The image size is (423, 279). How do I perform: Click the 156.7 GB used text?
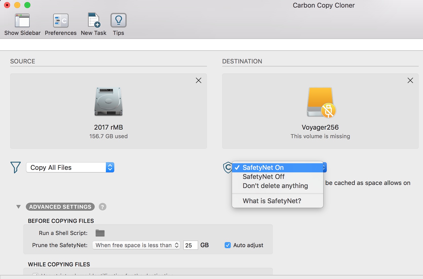pyautogui.click(x=108, y=136)
